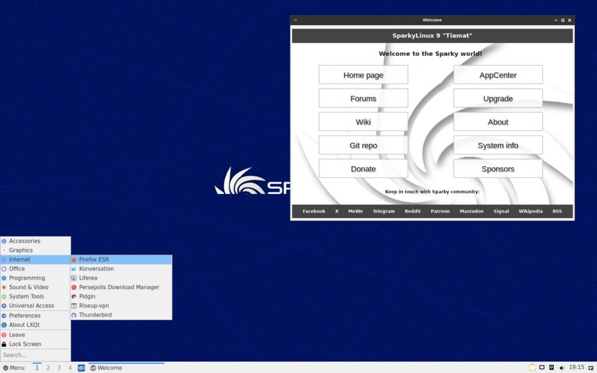The height and width of the screenshot is (373, 597).
Task: Expand the Sound & Video category
Action: point(36,287)
